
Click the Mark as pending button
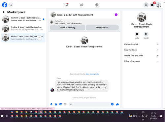[x=68, y=28]
